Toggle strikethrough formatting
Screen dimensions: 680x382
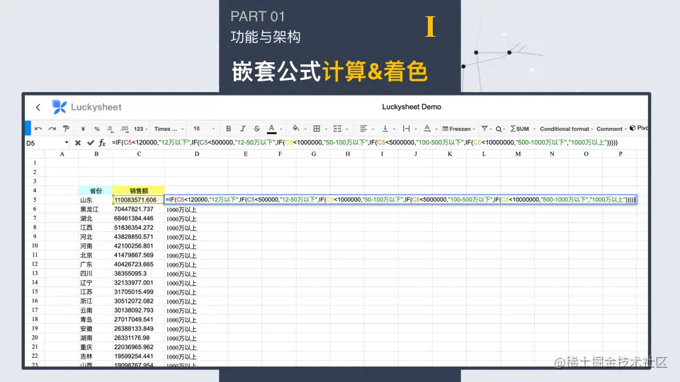[256, 129]
